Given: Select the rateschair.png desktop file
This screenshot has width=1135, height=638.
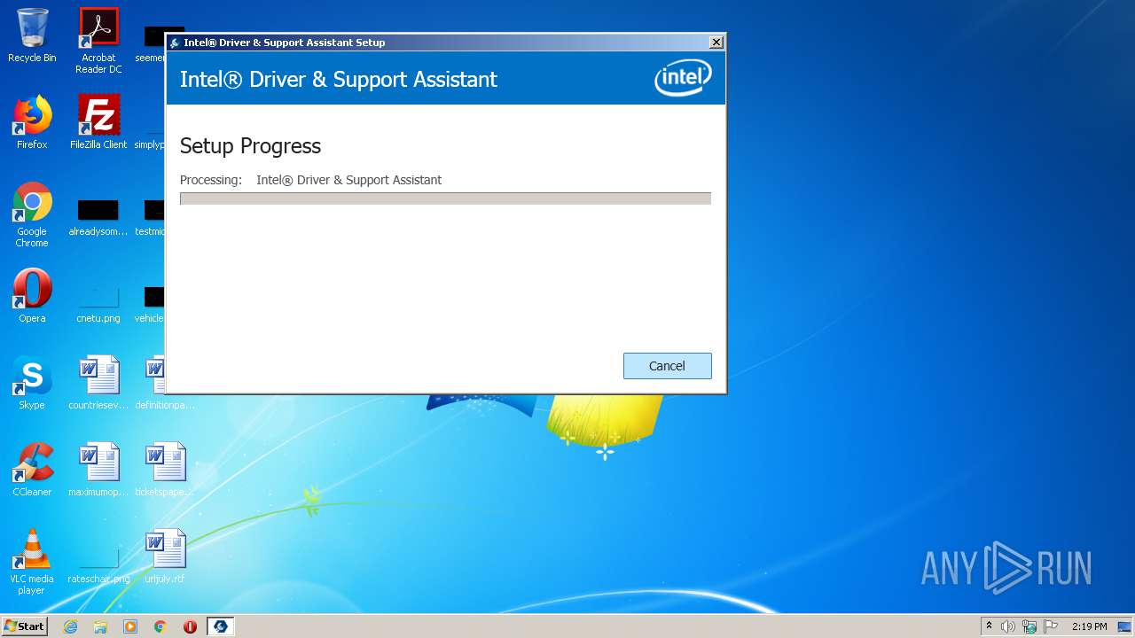Looking at the screenshot, I should pyautogui.click(x=98, y=564).
